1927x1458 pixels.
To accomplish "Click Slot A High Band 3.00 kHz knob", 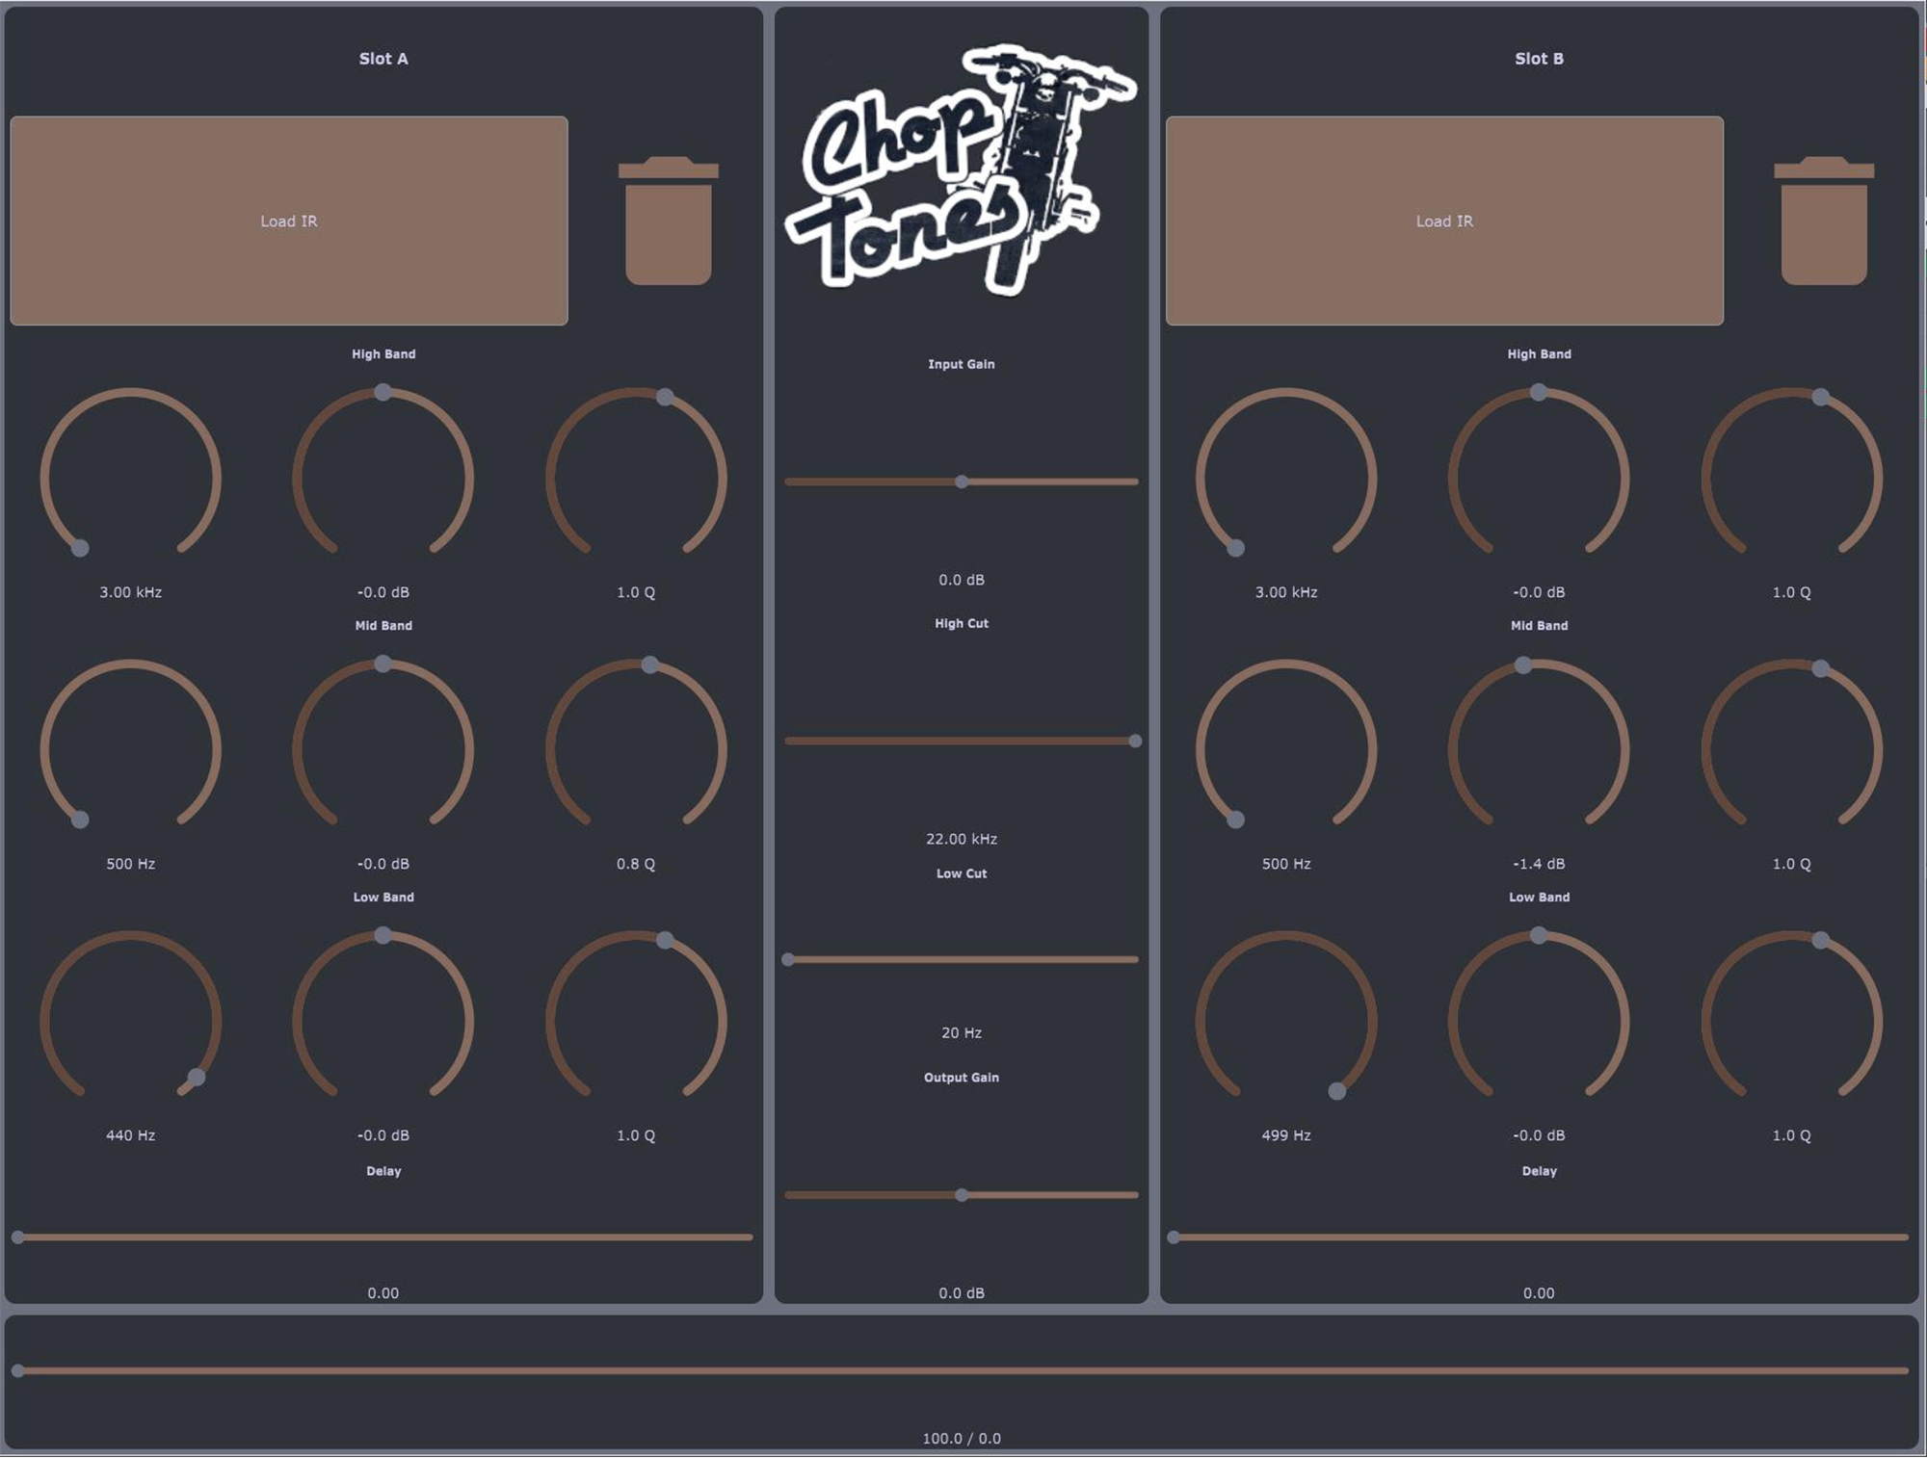I will coord(130,478).
